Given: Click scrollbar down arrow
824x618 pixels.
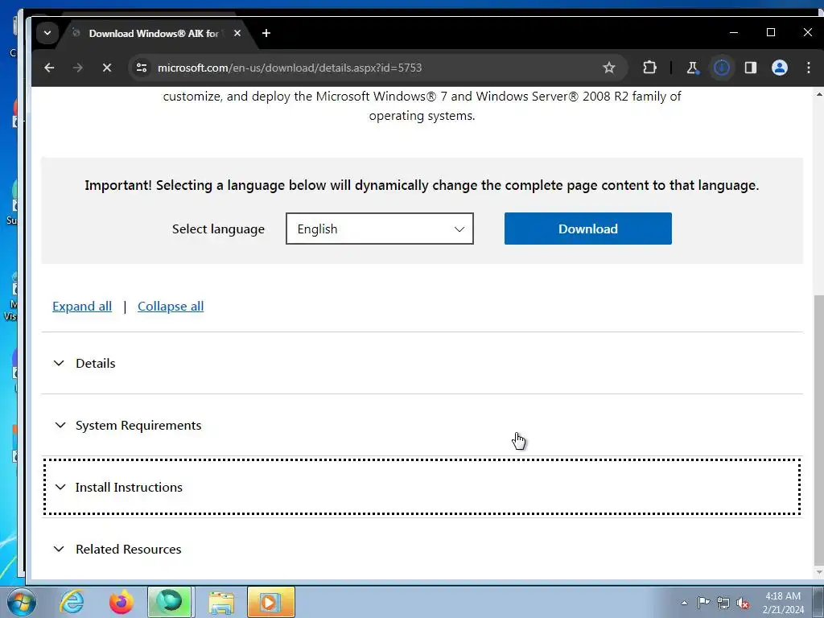Looking at the screenshot, I should click(818, 573).
